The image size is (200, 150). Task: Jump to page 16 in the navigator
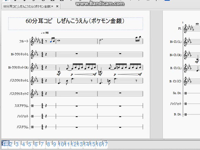tap(99, 144)
